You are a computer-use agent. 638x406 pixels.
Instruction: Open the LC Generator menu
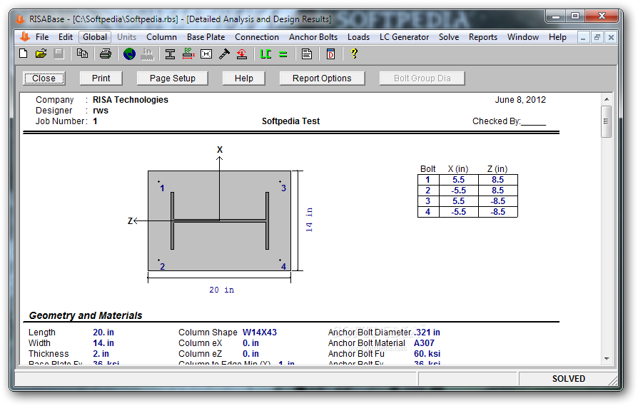404,37
